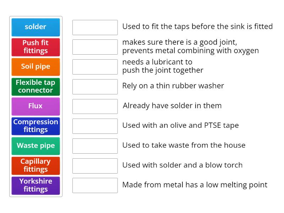Click the Flexible tap connector tile

click(35, 86)
